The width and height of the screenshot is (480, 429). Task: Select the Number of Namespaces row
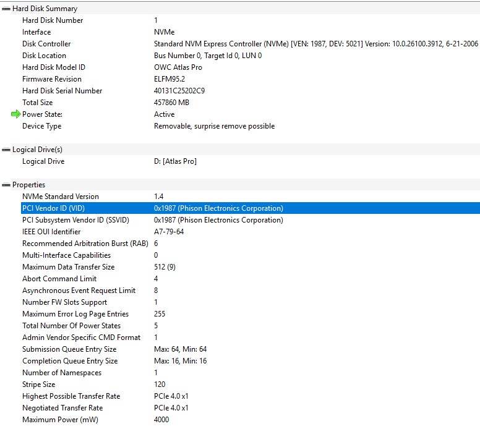251,373
